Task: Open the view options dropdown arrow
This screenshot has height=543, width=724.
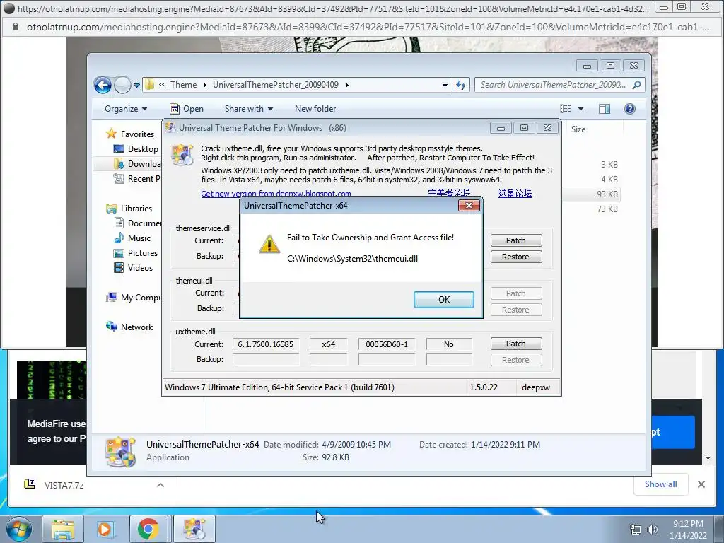Action: pyautogui.click(x=581, y=109)
